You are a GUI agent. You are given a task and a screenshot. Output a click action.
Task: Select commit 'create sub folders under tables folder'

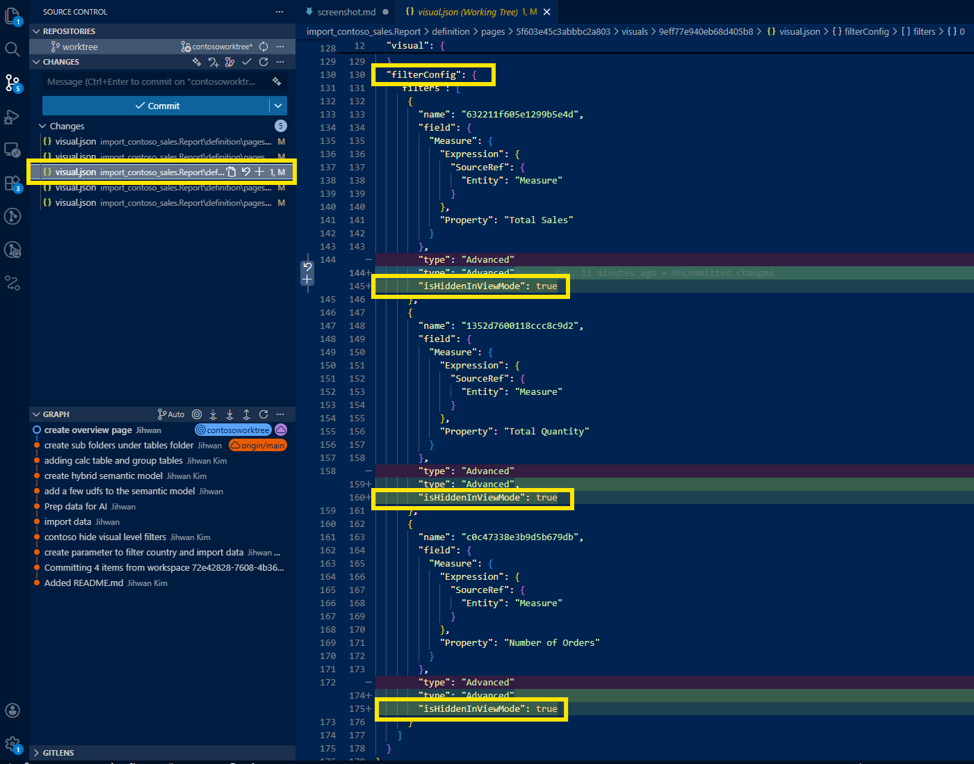click(x=119, y=445)
